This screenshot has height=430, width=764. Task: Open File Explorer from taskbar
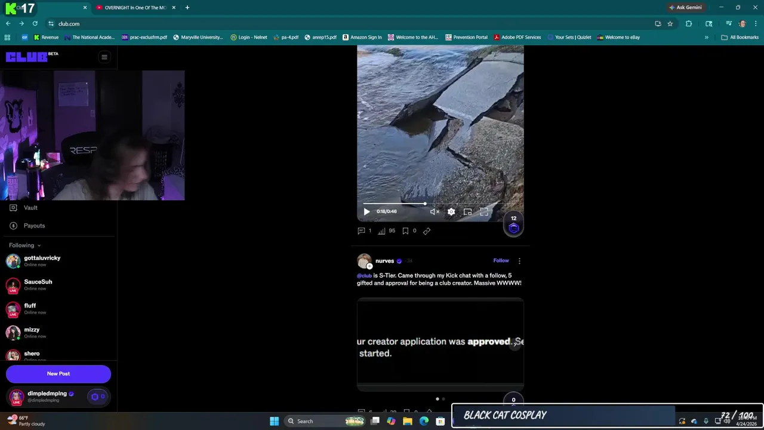coord(408,421)
